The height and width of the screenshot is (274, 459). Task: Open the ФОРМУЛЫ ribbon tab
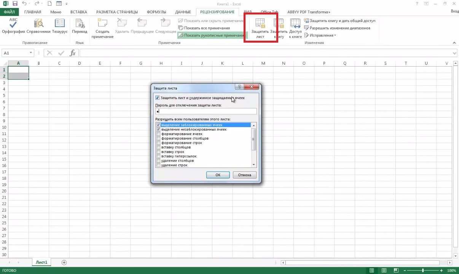(156, 12)
